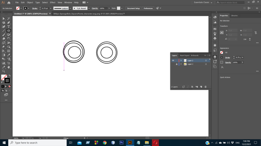
Task: Click stroke color box in toolbar
Action: point(7,81)
